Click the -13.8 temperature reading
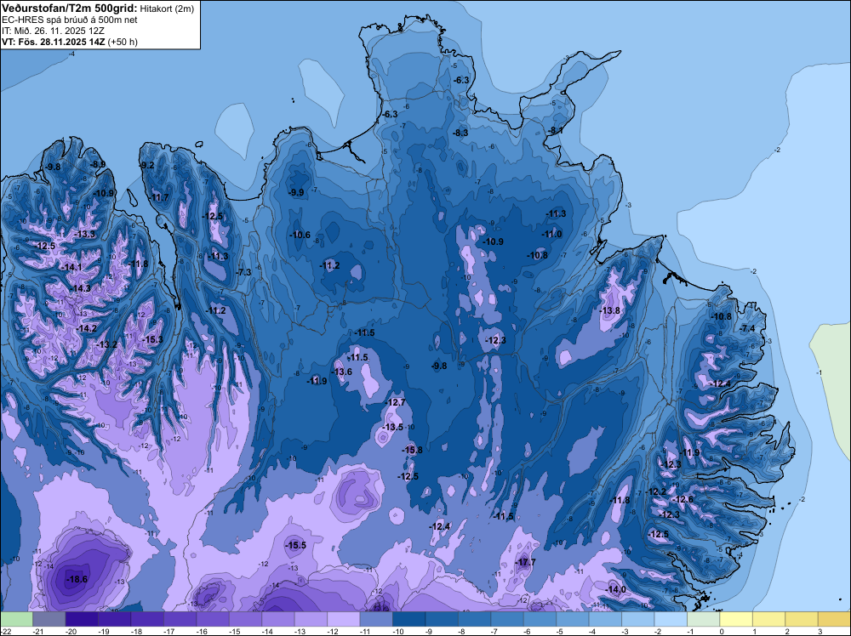This screenshot has height=636, width=851. [x=609, y=310]
